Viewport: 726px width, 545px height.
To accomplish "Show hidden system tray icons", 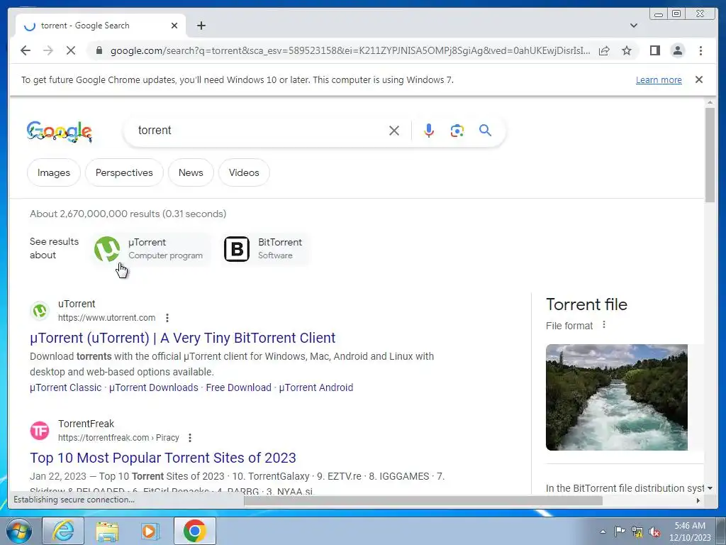I will 603,532.
